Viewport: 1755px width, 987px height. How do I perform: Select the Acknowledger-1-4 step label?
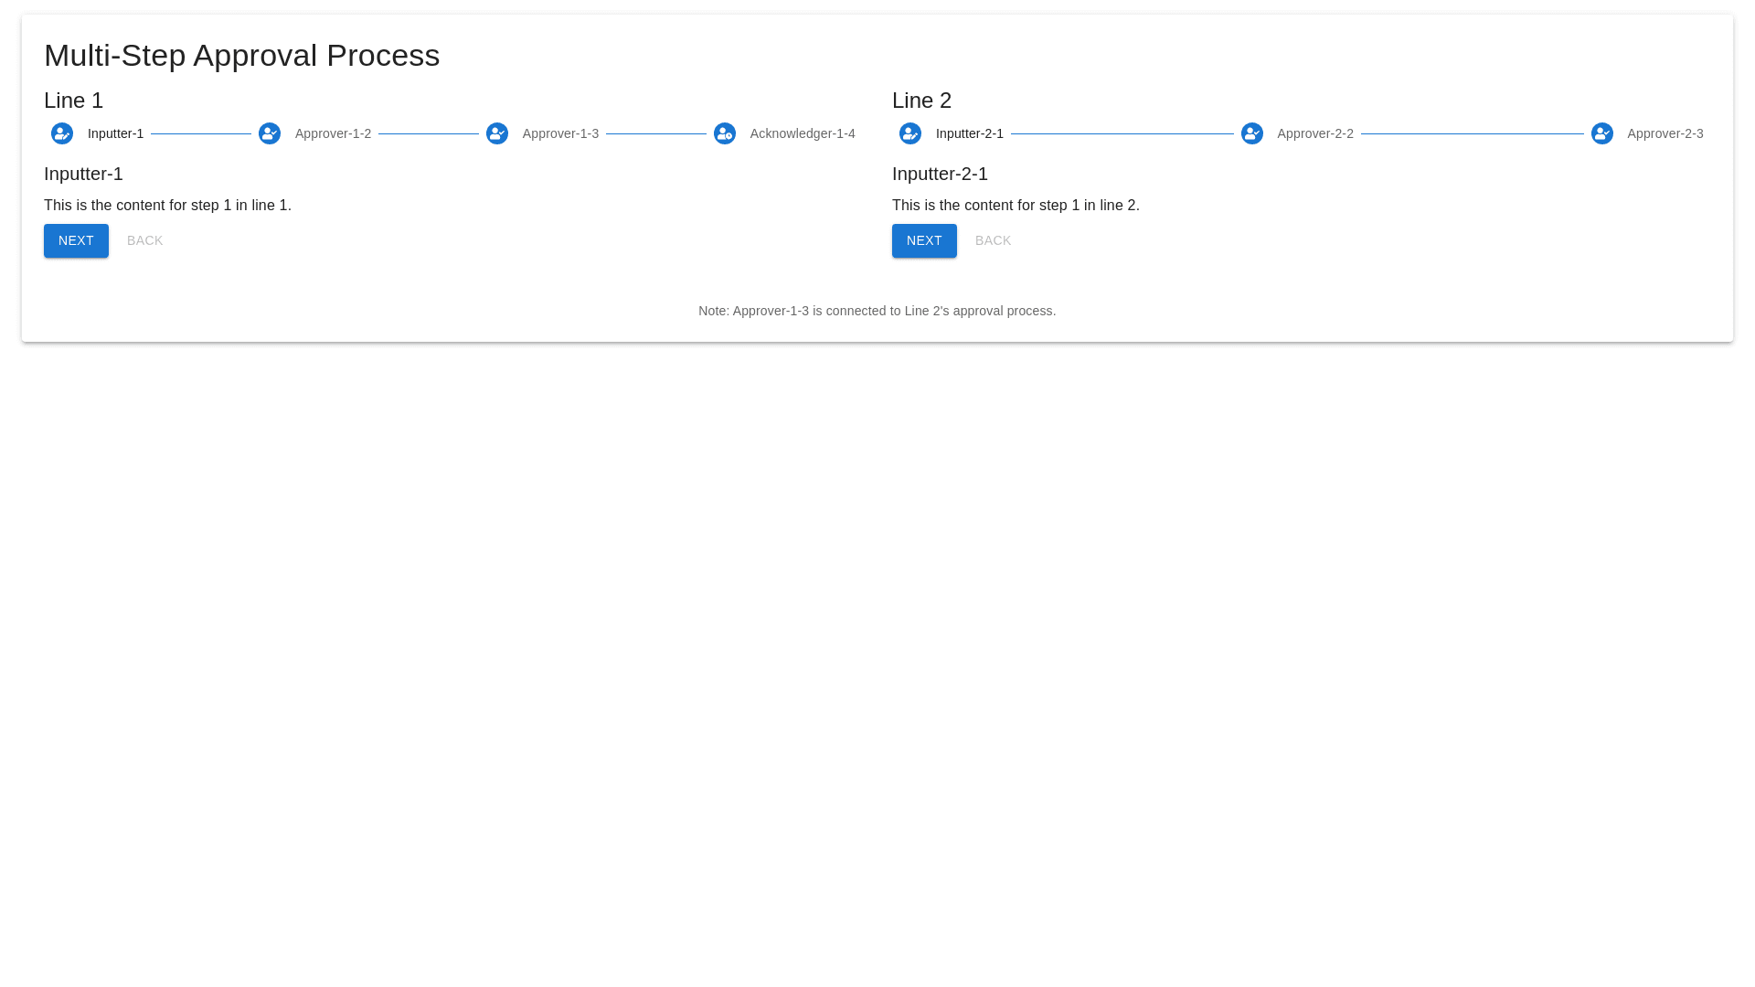tap(803, 133)
